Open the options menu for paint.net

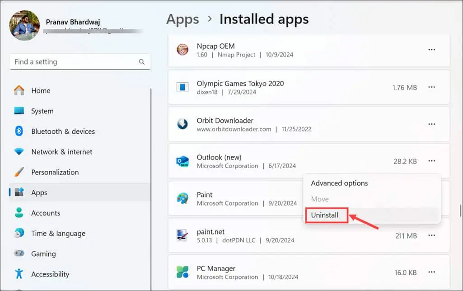click(x=431, y=235)
